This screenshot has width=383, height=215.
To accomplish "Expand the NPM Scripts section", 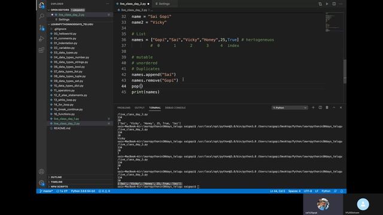I will click(59, 187).
